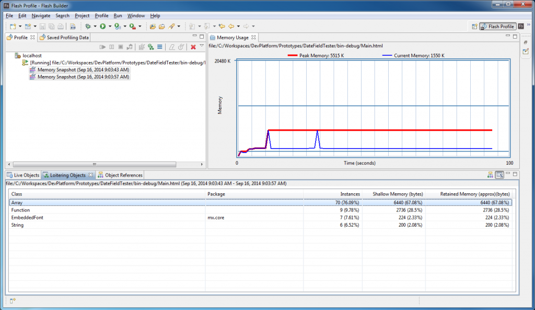The width and height of the screenshot is (535, 310).
Task: Open the Profile panel view menu arrow
Action: click(202, 46)
